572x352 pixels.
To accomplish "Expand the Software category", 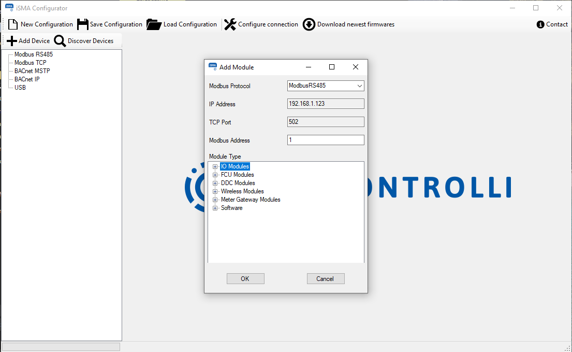I will pos(215,208).
